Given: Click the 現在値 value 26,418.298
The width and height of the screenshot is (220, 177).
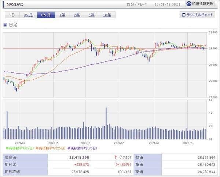Looking at the screenshot, I should click(79, 157).
